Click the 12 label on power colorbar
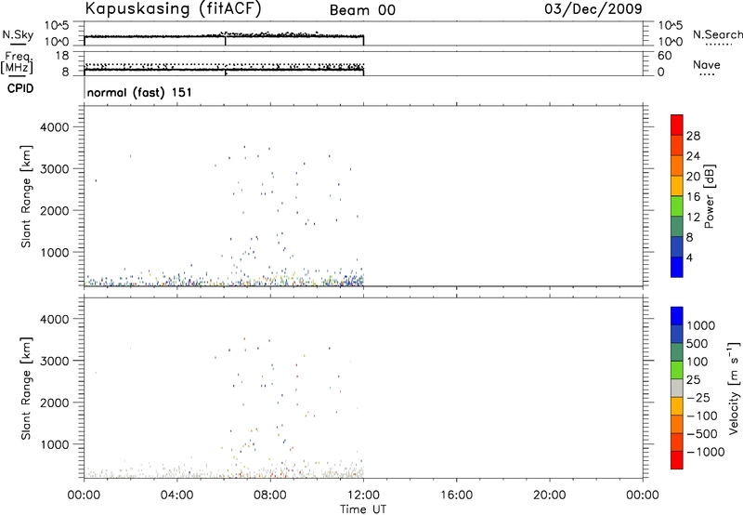Viewport: 743px width, 515px height. coord(693,218)
